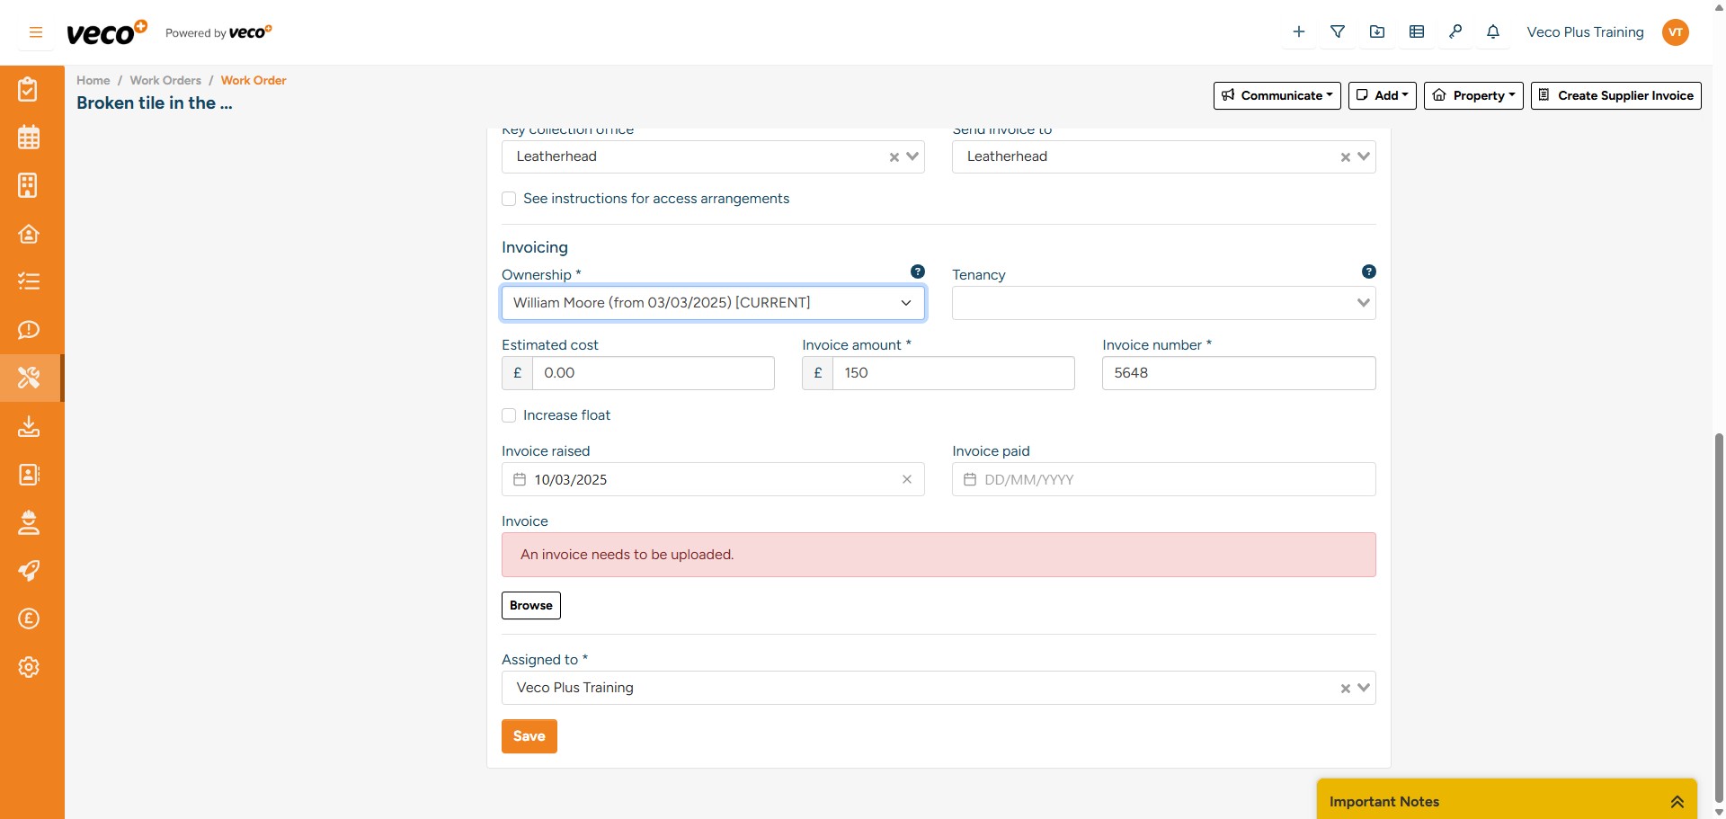Viewport: 1726px width, 819px height.
Task: Check the 'Increase float' checkbox
Action: (509, 415)
